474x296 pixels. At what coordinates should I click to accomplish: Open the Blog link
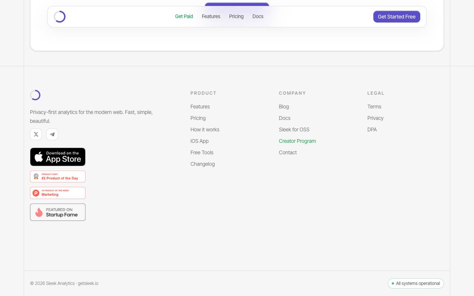pos(284,107)
